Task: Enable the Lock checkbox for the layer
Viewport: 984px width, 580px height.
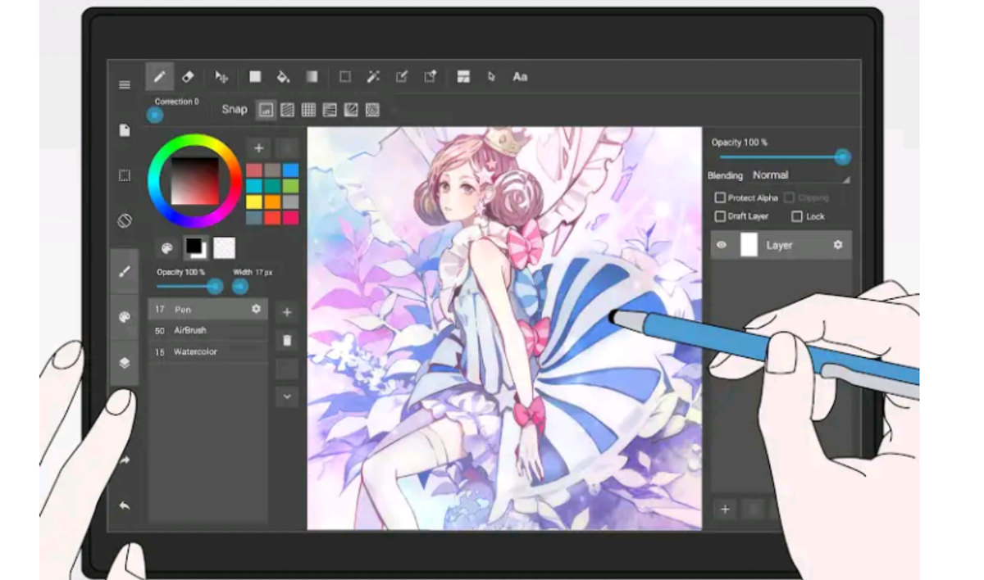Action: (797, 216)
